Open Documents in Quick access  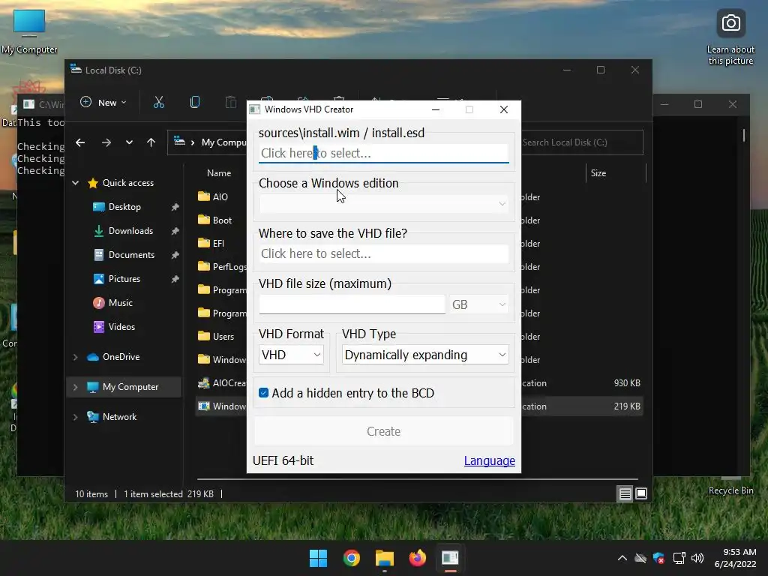[131, 255]
